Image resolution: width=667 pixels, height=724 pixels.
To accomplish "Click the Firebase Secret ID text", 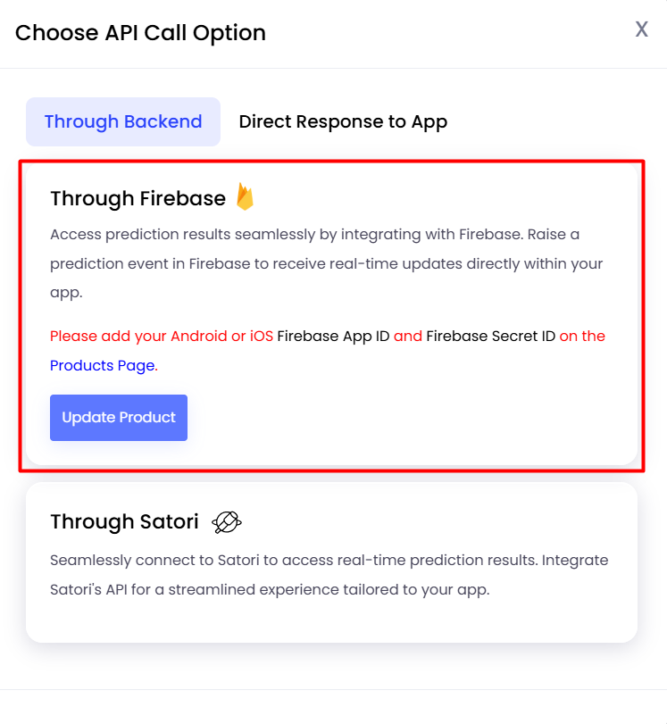I will [x=490, y=337].
